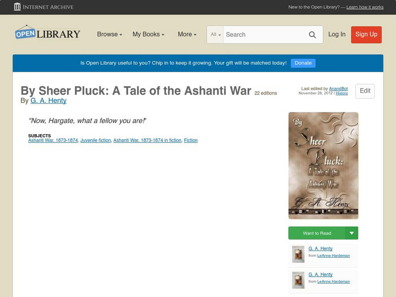This screenshot has width=396, height=297.
Task: Open the G. A. Henty author link
Action: (49, 100)
